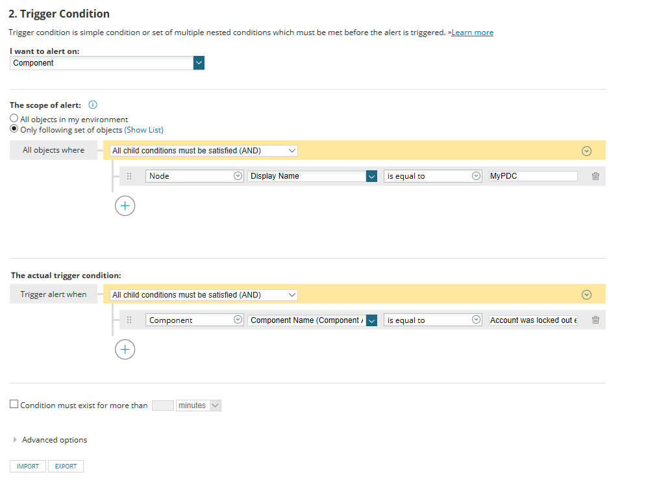Click drag handle of the Node condition row

(x=129, y=176)
